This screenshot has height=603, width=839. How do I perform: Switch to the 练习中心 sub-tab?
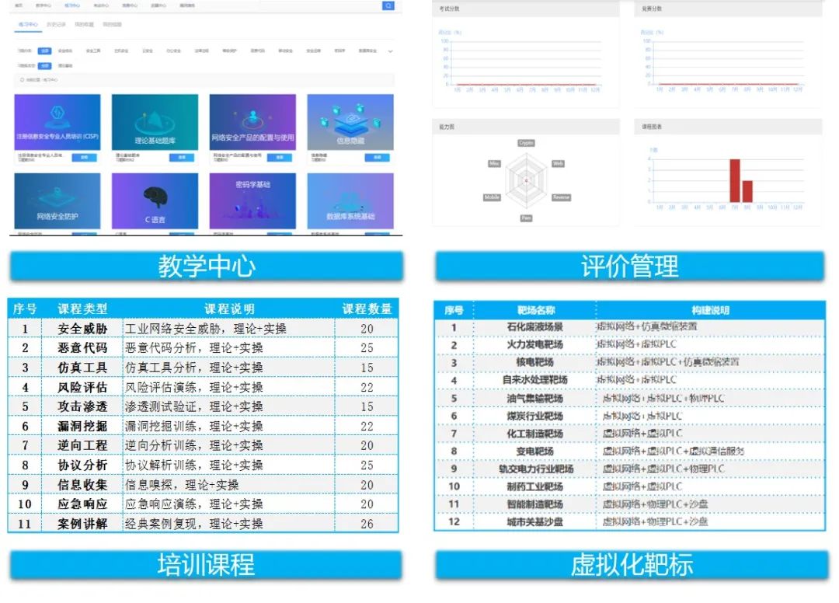click(28, 25)
